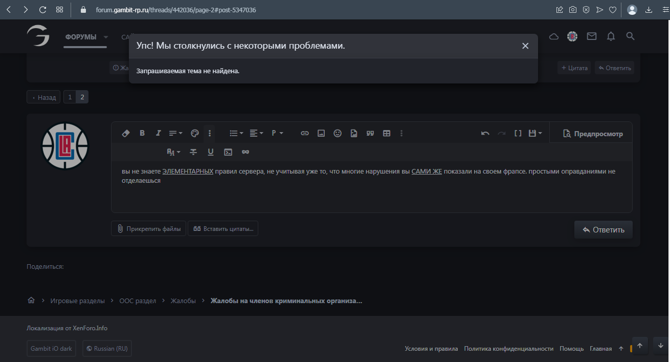
Task: Expand the list options dropdown
Action: coord(236,133)
